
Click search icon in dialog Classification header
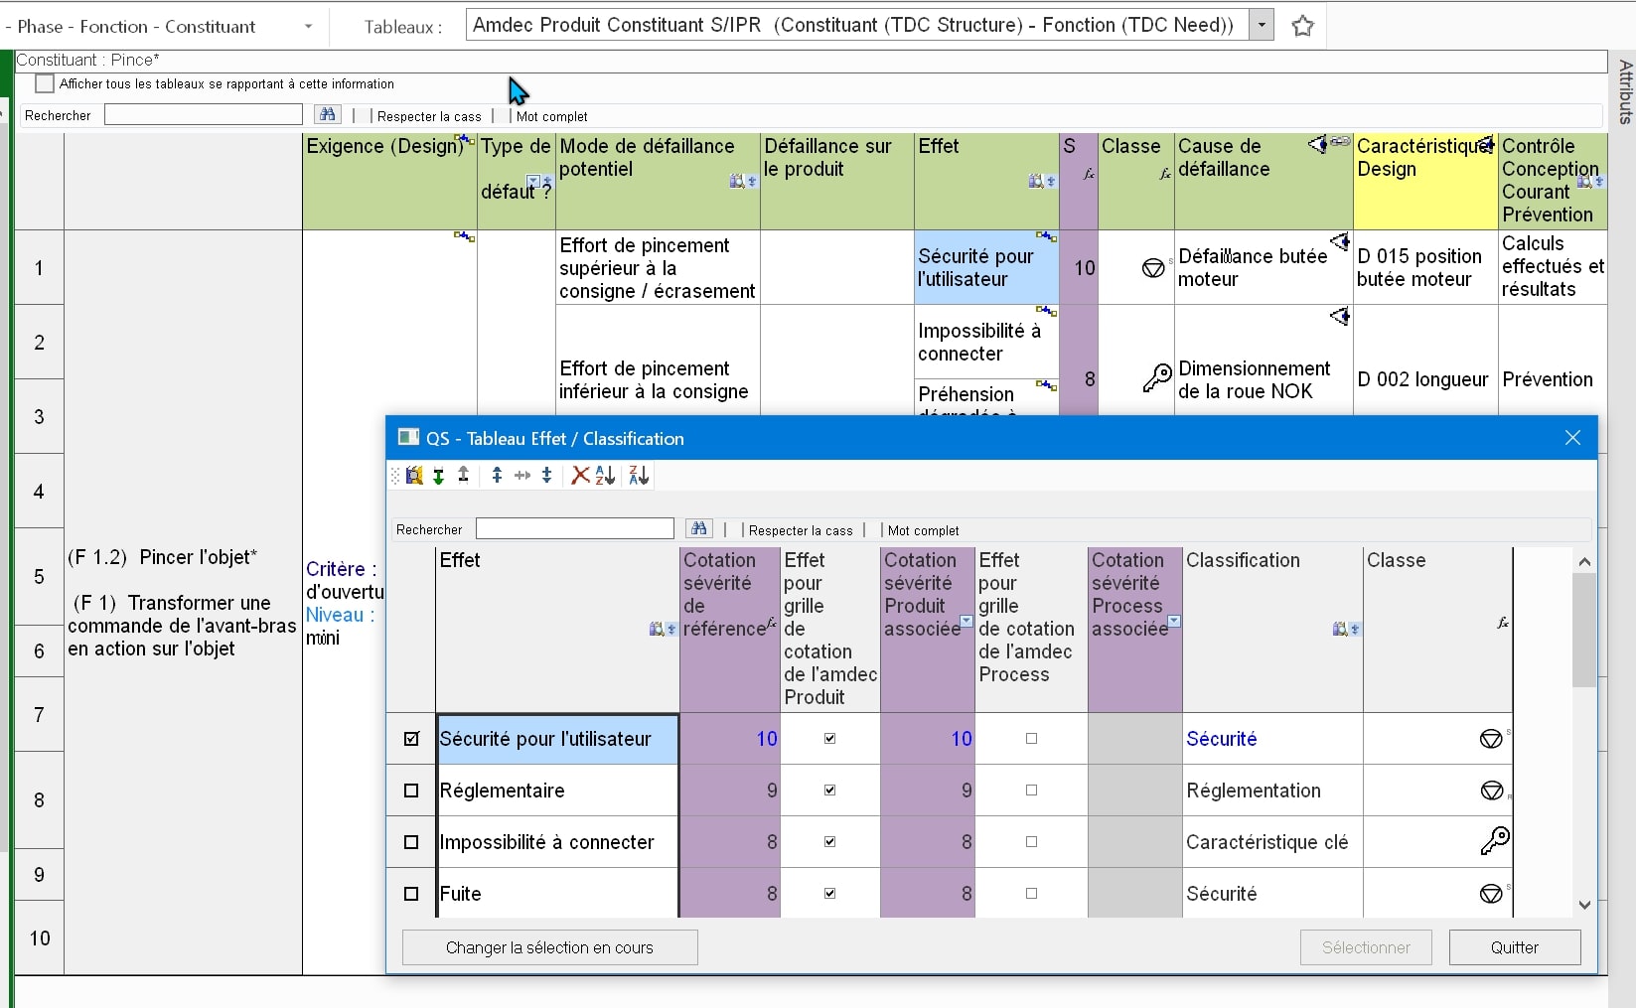(x=1340, y=629)
